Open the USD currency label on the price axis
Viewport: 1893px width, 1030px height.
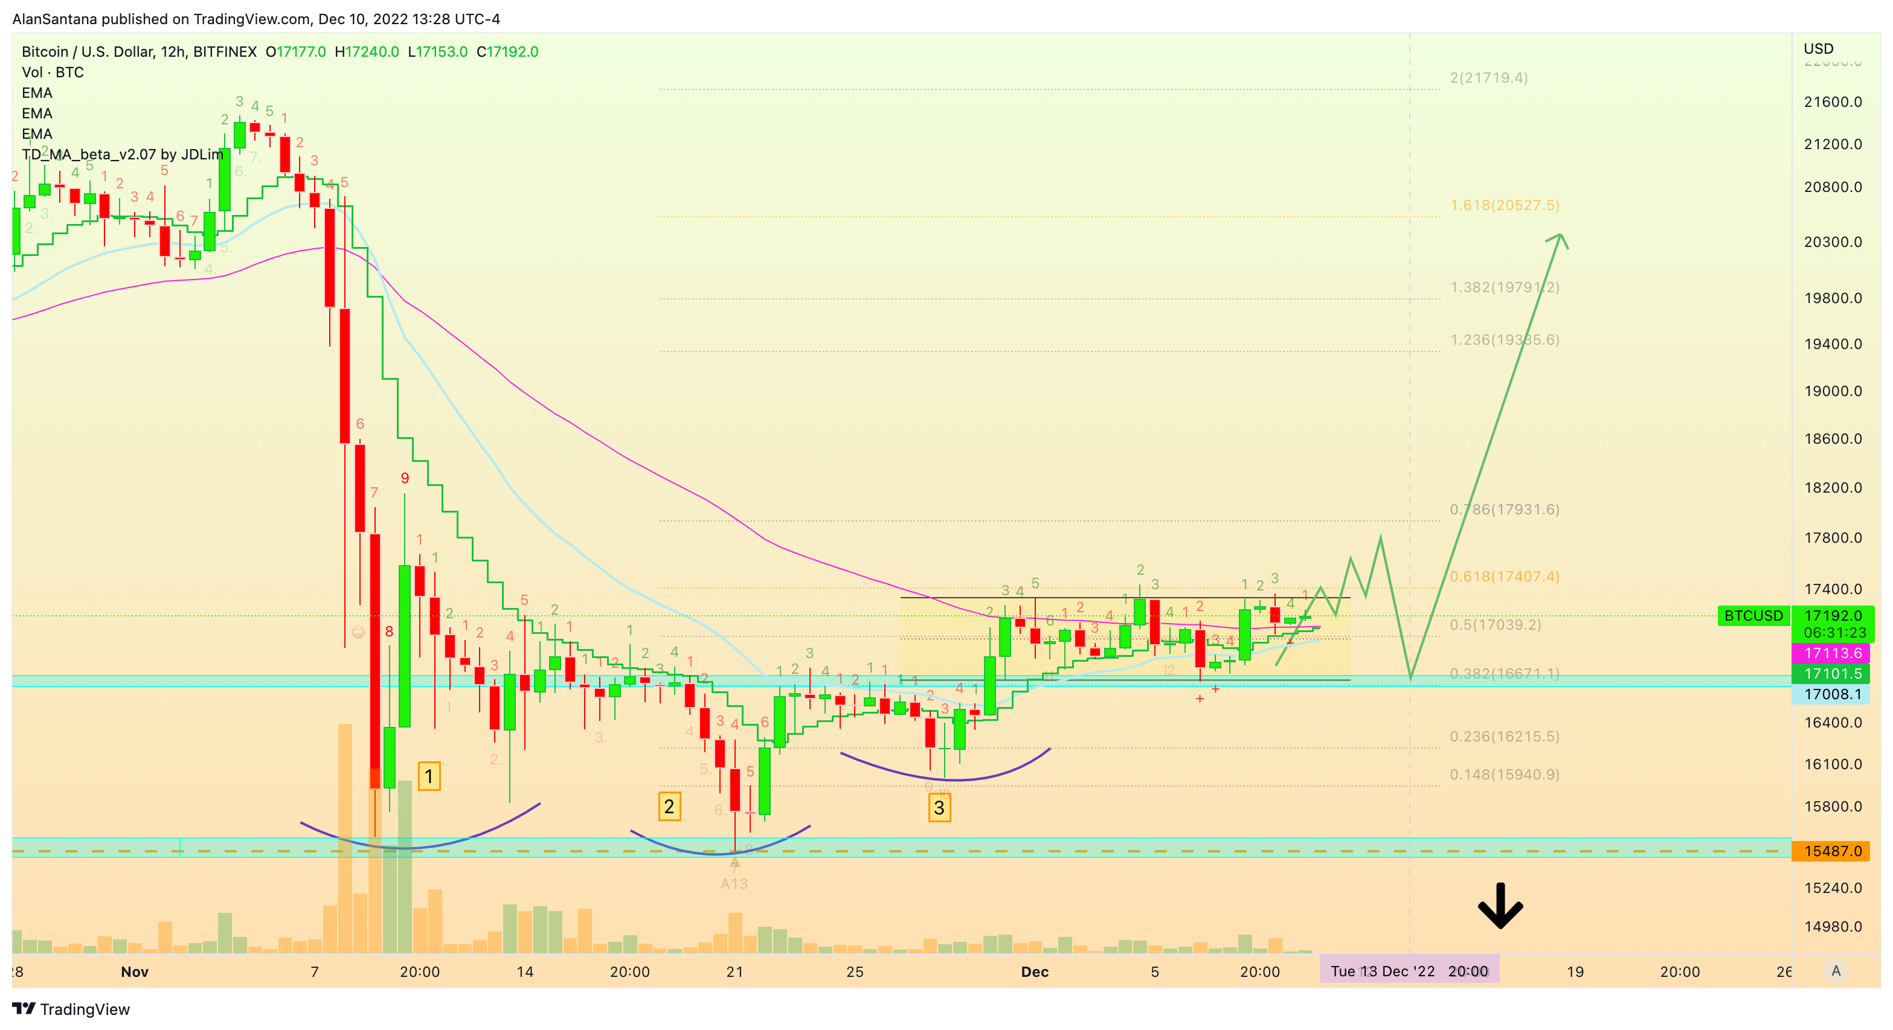(1818, 48)
